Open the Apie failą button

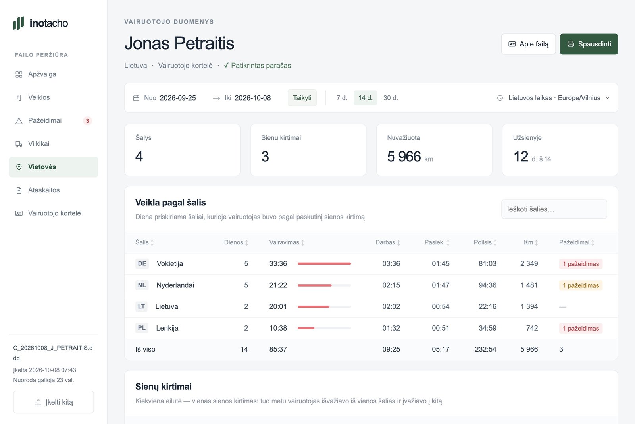(x=528, y=44)
